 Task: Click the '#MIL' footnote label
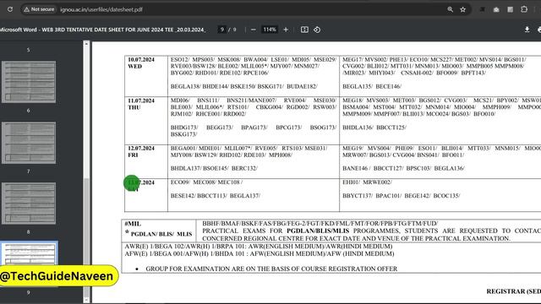[134, 224]
